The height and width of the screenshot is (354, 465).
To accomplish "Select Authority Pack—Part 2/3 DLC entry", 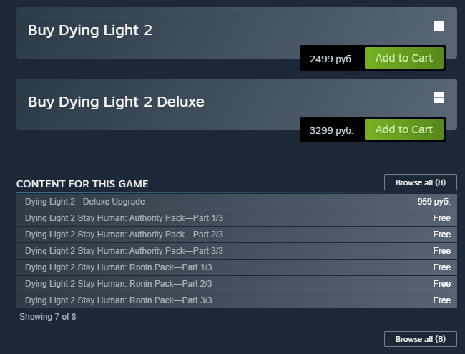I will 124,235.
